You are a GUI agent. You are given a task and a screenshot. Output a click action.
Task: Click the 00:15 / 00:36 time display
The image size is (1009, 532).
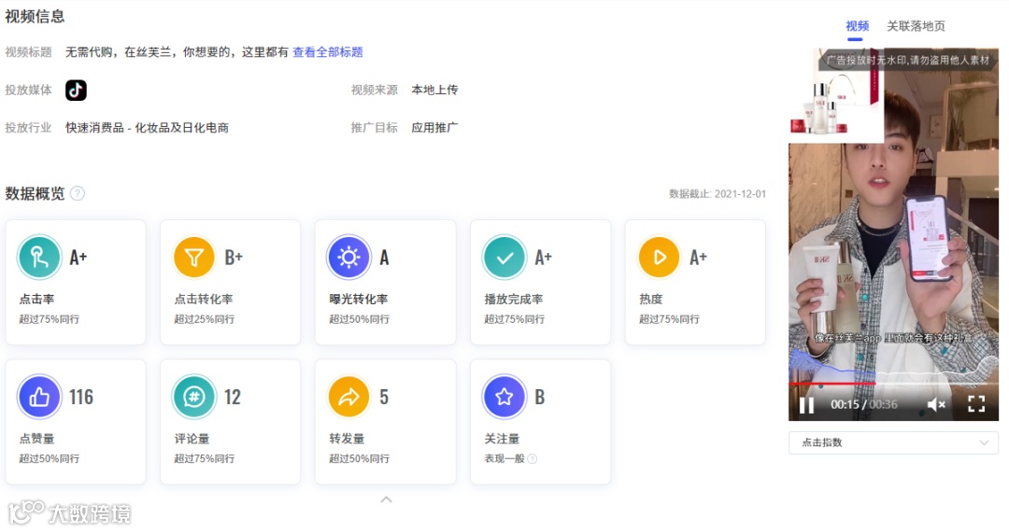coord(863,405)
